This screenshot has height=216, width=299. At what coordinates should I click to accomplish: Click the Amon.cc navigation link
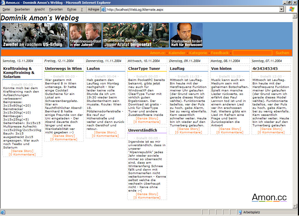(158, 53)
